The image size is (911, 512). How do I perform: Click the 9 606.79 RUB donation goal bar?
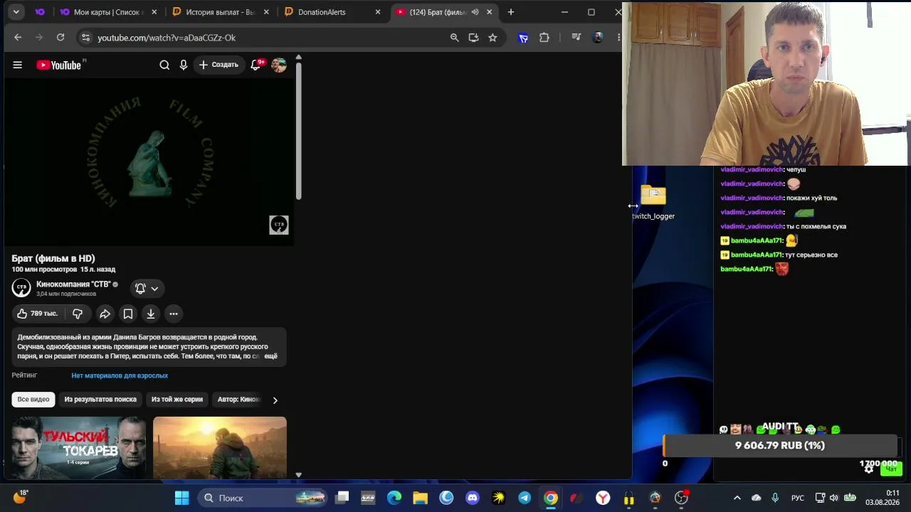click(780, 446)
